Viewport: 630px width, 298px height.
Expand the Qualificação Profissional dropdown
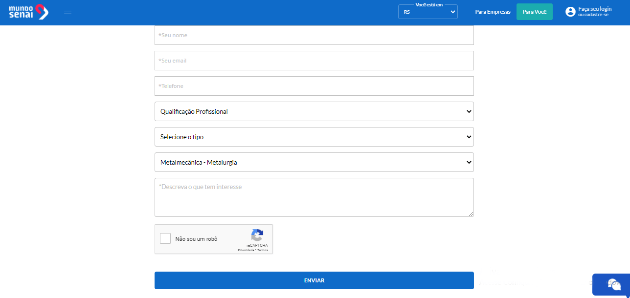tap(314, 111)
